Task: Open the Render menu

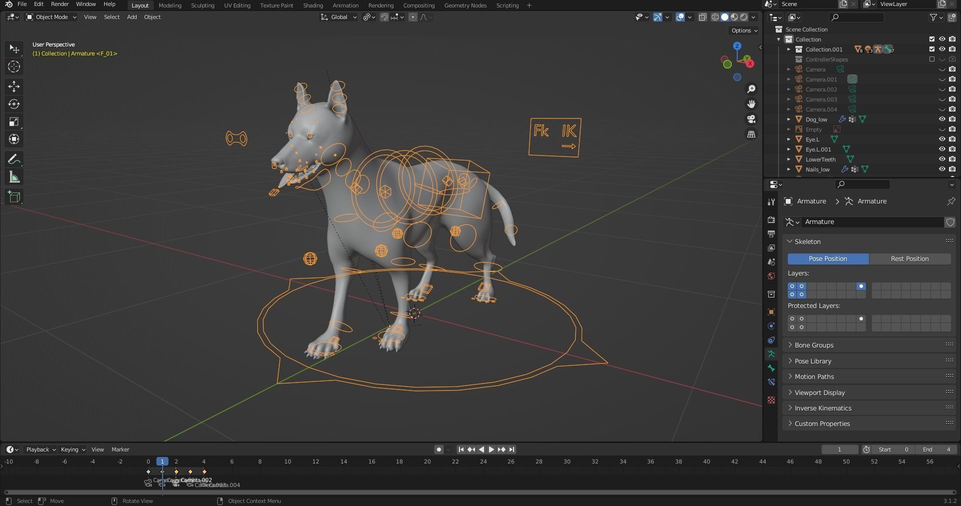Action: point(60,4)
